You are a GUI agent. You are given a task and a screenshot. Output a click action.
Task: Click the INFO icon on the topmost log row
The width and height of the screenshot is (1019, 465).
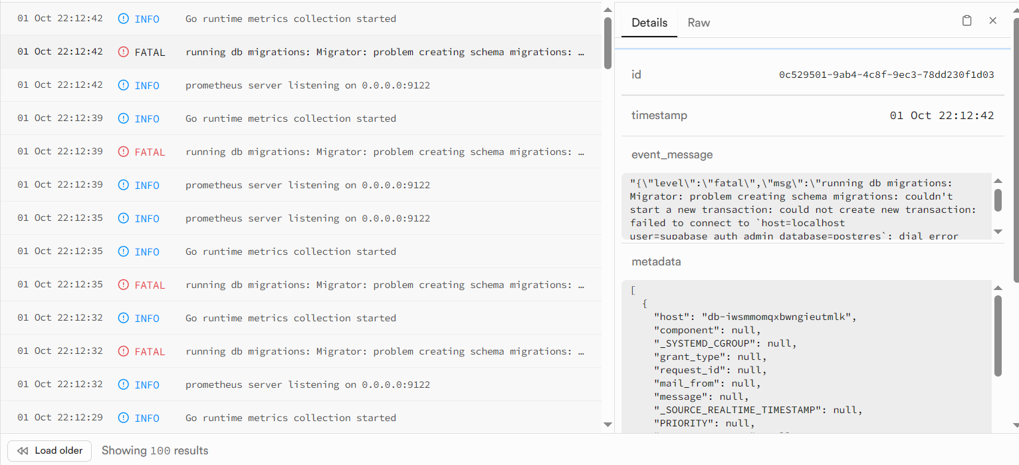[123, 19]
